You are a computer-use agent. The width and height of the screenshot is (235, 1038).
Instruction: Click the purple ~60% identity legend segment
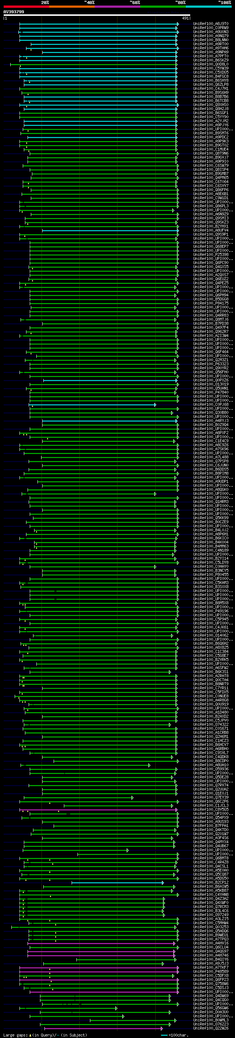tap(117, 7)
